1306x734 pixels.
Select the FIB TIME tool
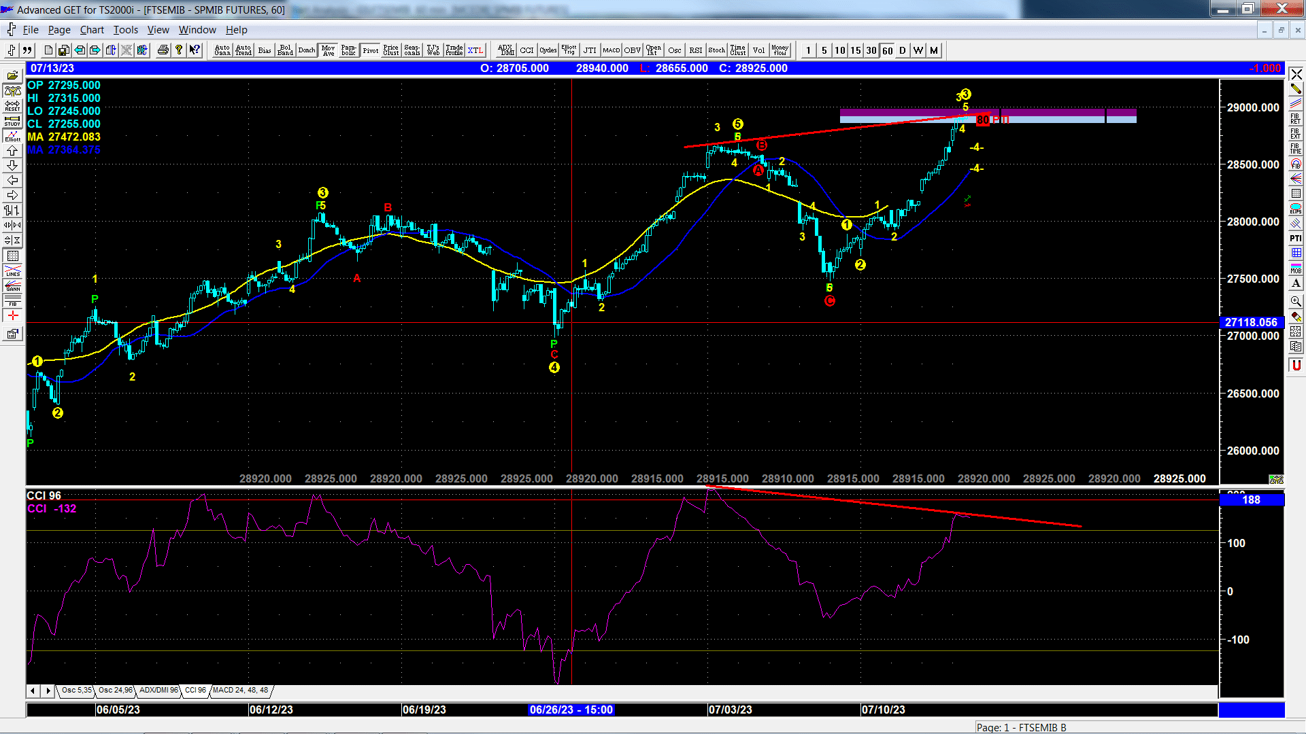(1296, 148)
